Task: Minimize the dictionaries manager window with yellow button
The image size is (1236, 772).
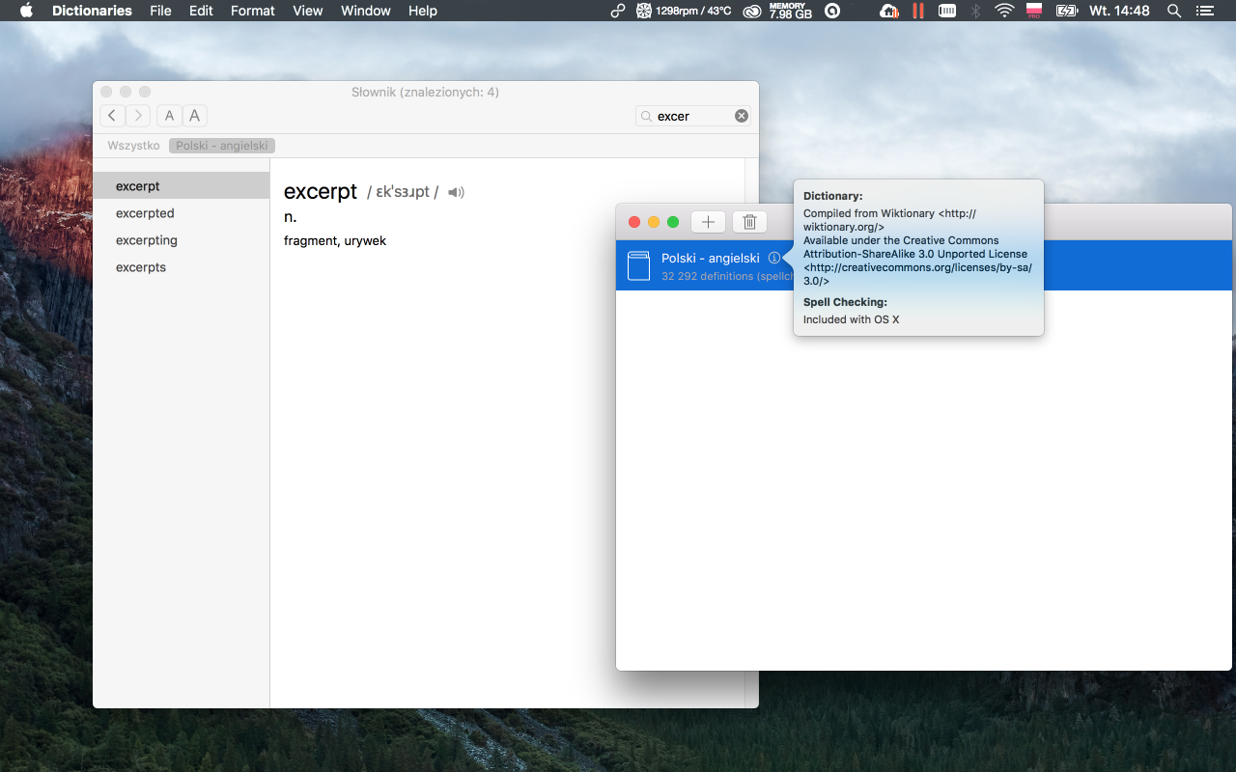Action: (x=654, y=222)
